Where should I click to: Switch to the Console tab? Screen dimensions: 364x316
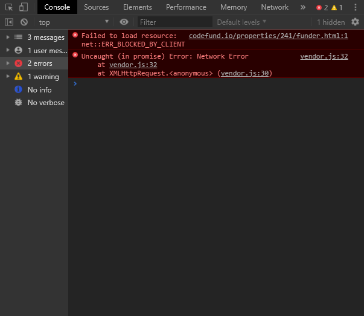[57, 7]
